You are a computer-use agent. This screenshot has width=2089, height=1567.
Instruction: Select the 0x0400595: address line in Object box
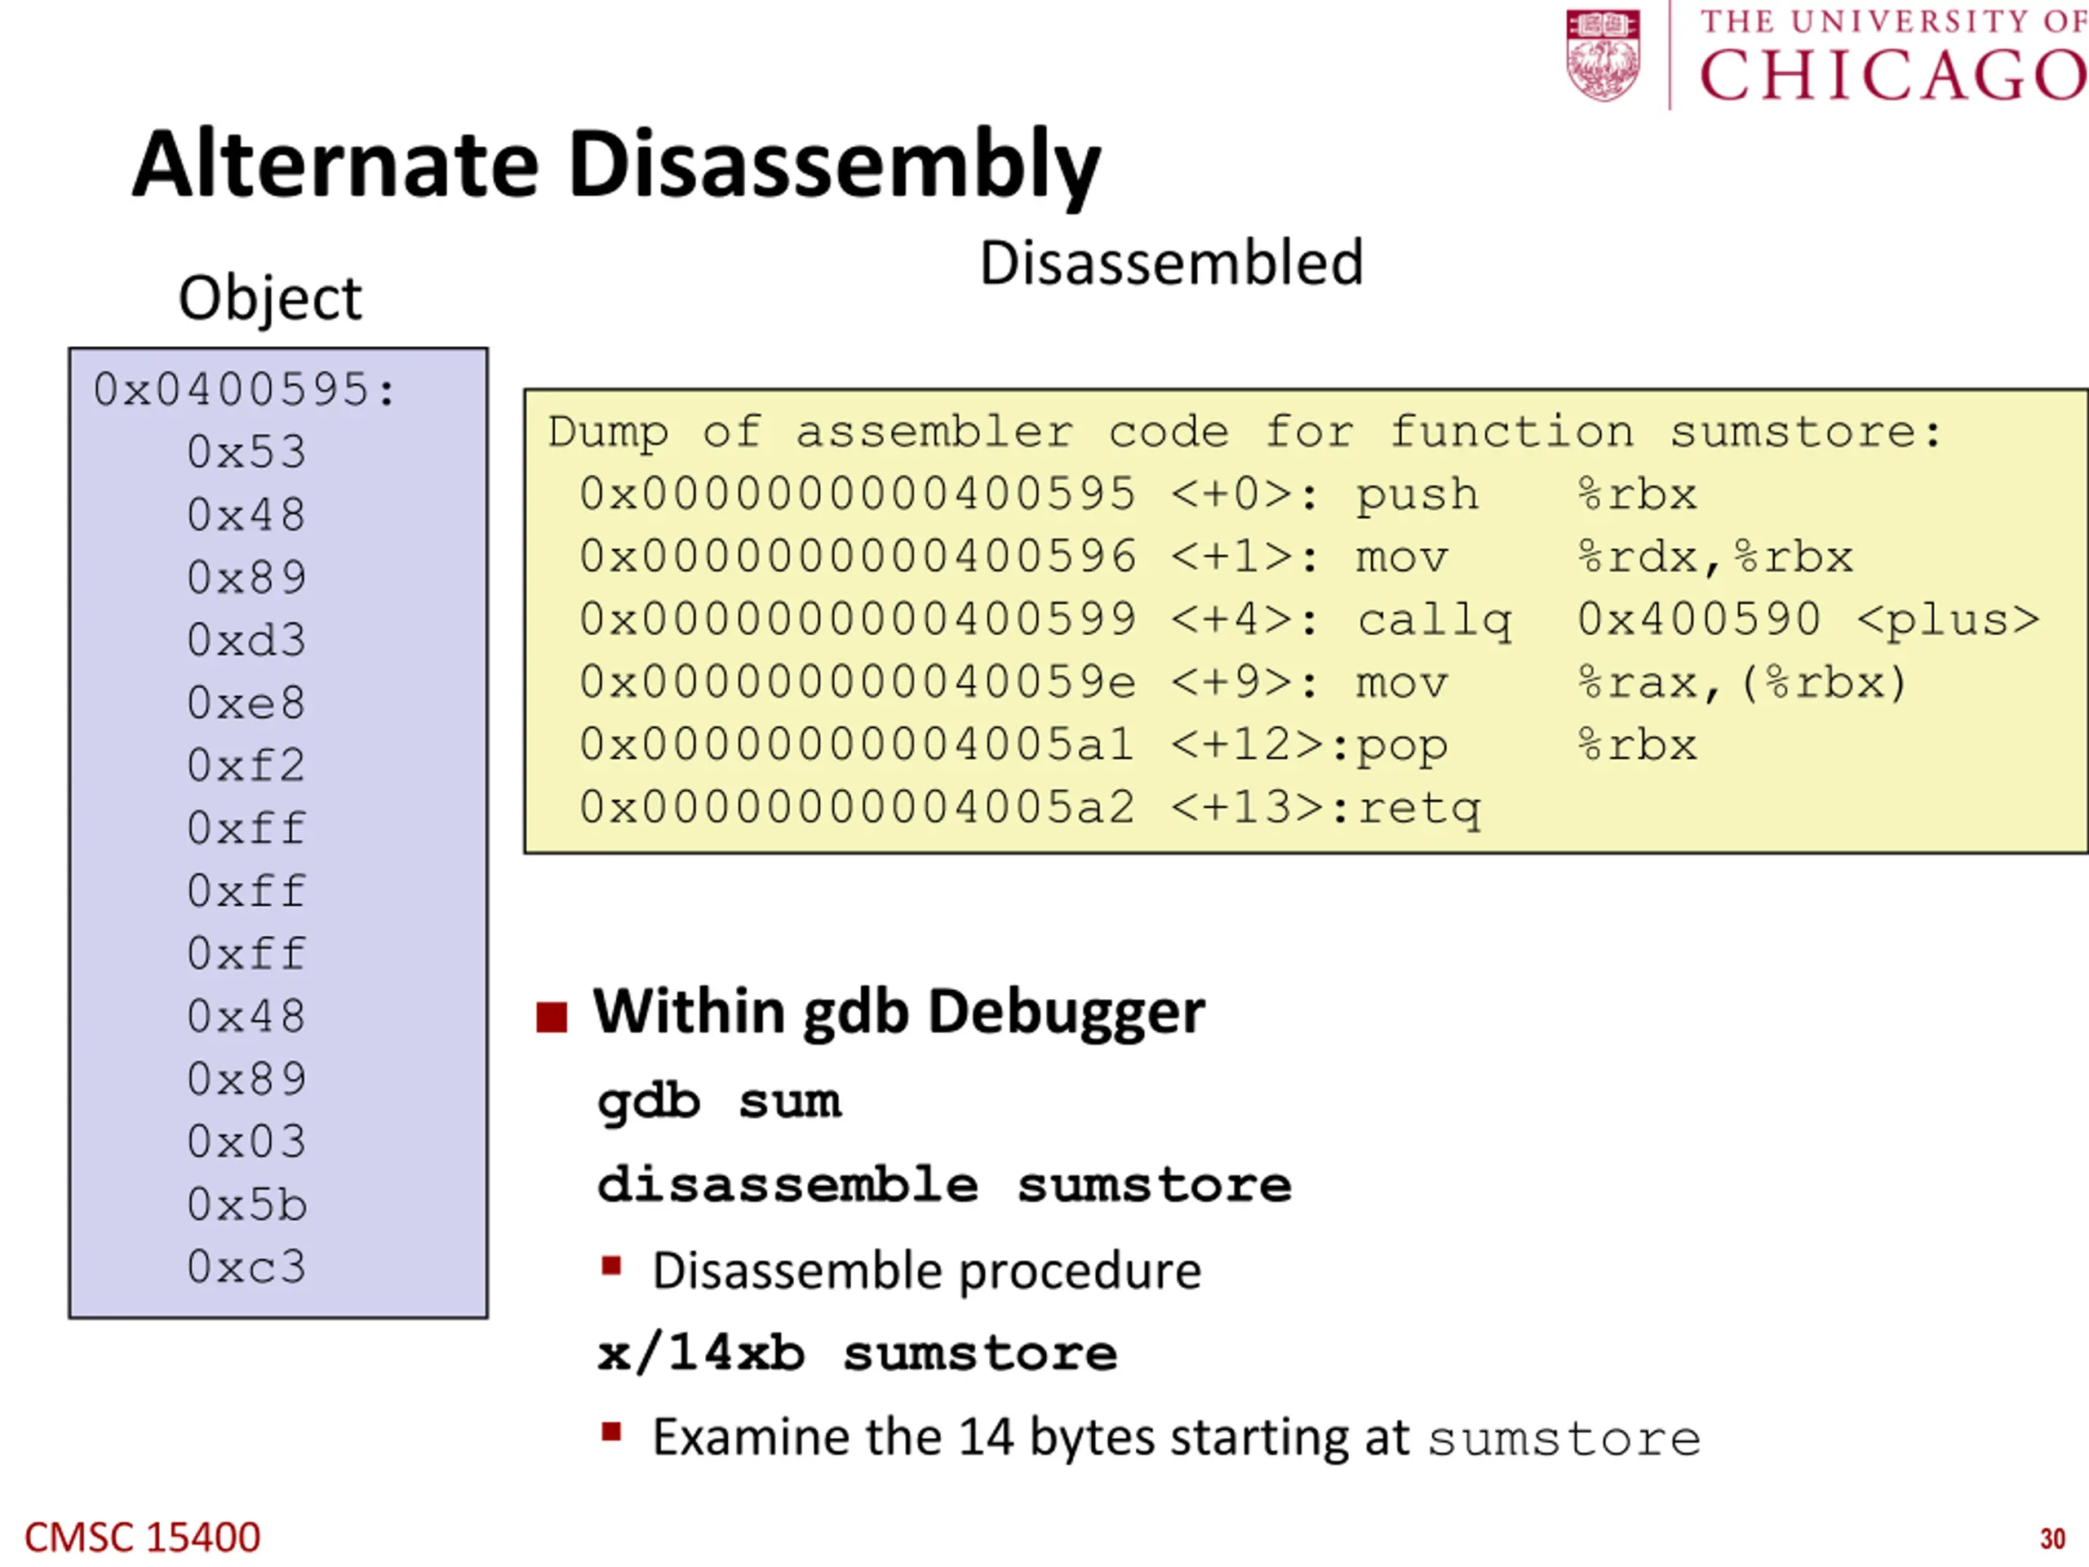point(246,390)
